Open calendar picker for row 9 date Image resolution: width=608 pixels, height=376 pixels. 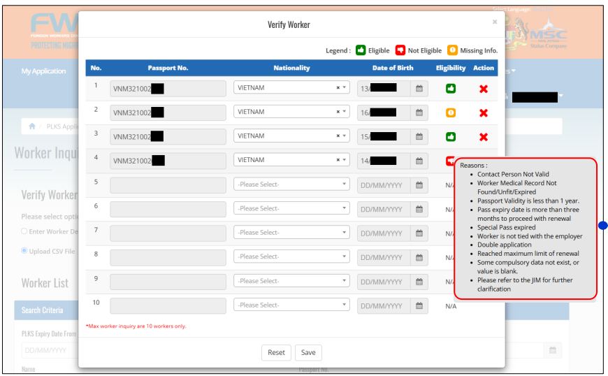pyautogui.click(x=419, y=282)
